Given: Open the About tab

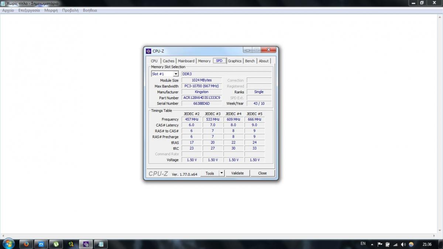Looking at the screenshot, I should pyautogui.click(x=264, y=61).
